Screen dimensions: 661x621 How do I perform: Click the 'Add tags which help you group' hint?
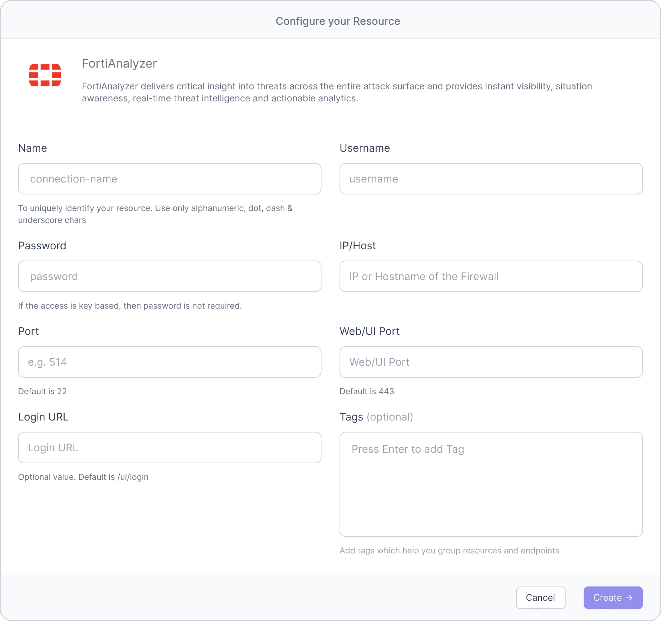pyautogui.click(x=450, y=550)
